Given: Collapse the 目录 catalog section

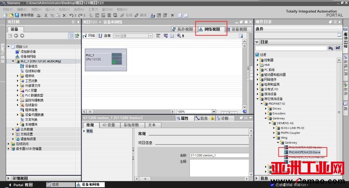Looking at the screenshot, I should point(257,42).
